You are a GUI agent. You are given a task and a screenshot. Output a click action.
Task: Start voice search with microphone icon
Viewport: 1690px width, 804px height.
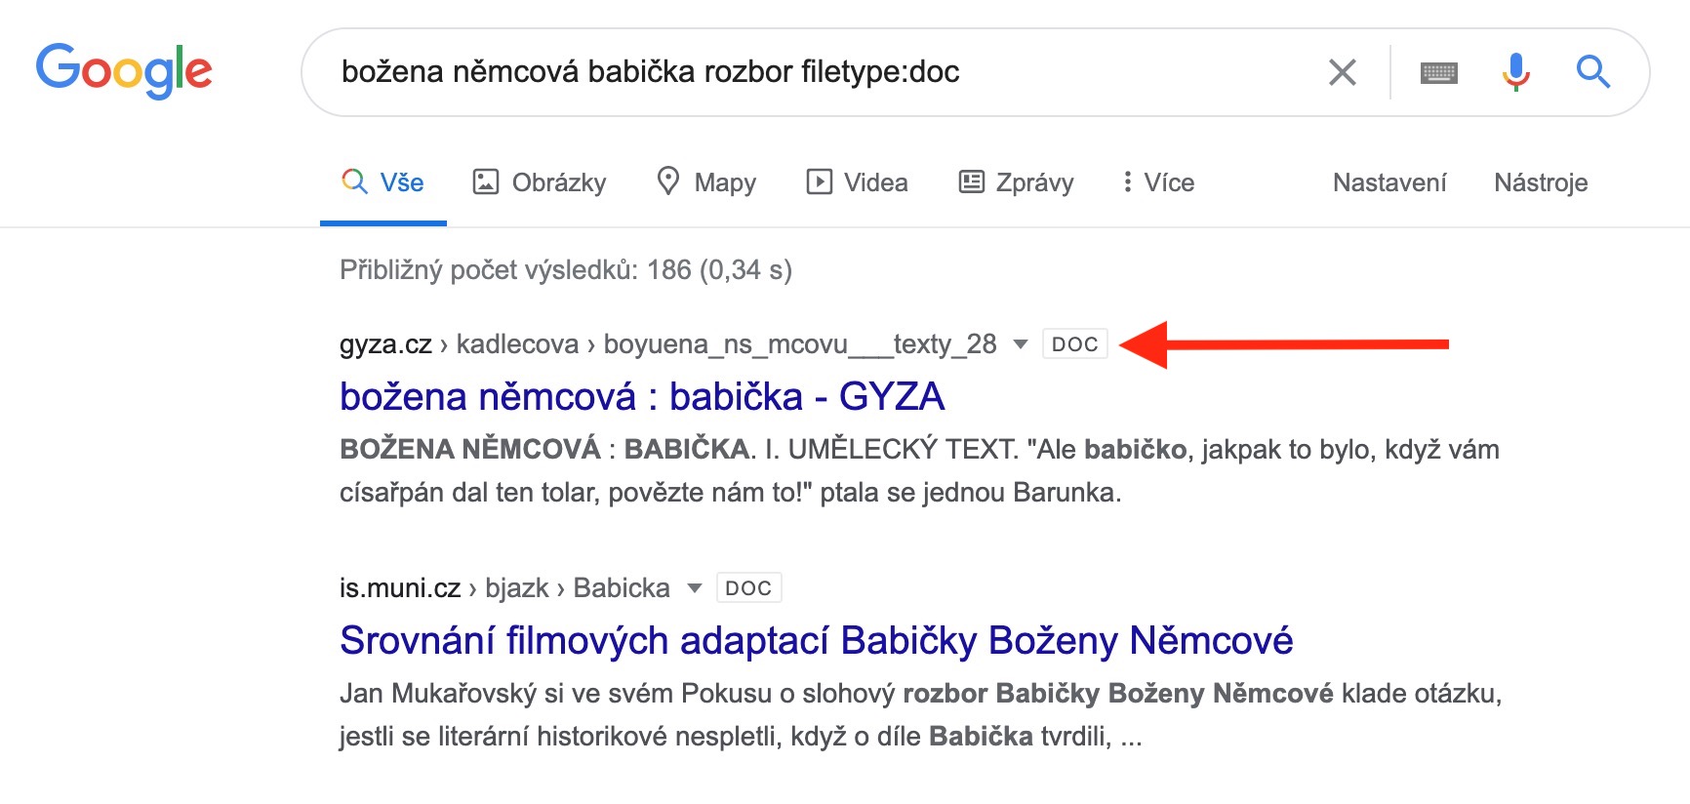[x=1515, y=71]
